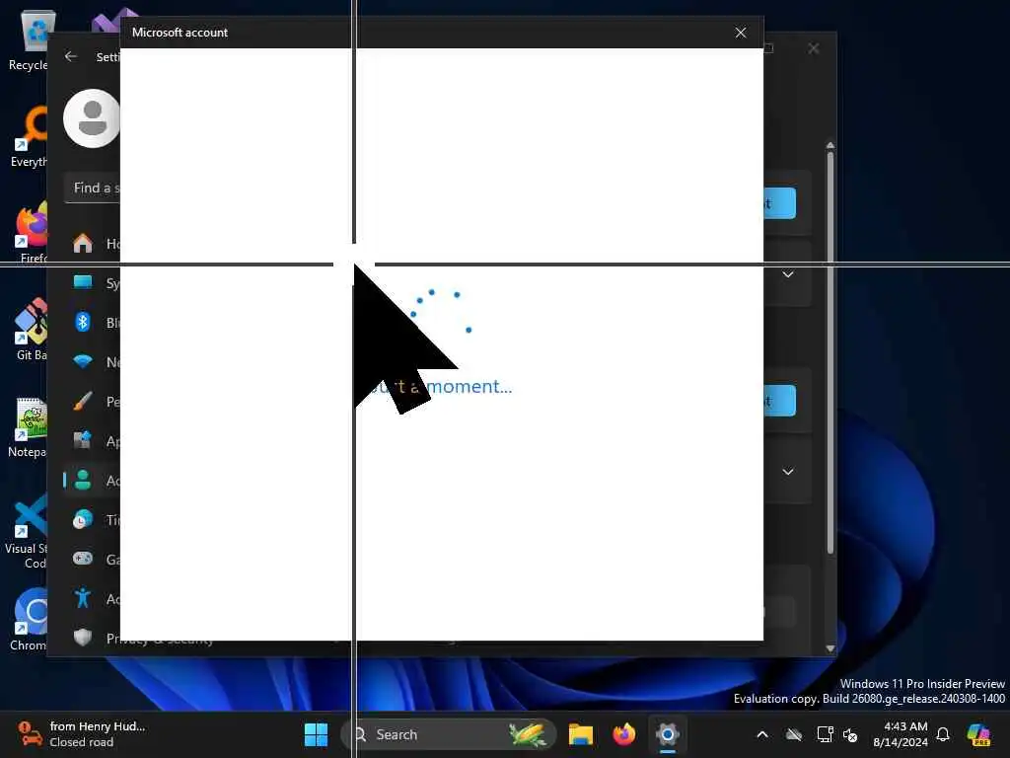
Task: Open Chromium desktop shortcut
Action: pyautogui.click(x=29, y=619)
